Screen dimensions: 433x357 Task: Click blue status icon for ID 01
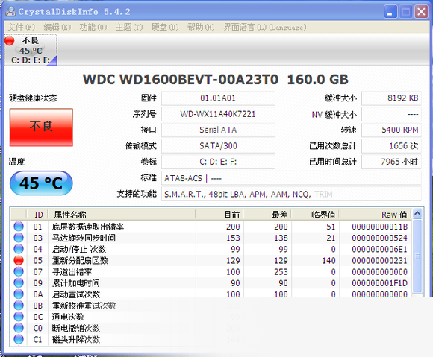[x=19, y=227]
